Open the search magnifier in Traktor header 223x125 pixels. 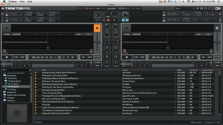(198, 8)
